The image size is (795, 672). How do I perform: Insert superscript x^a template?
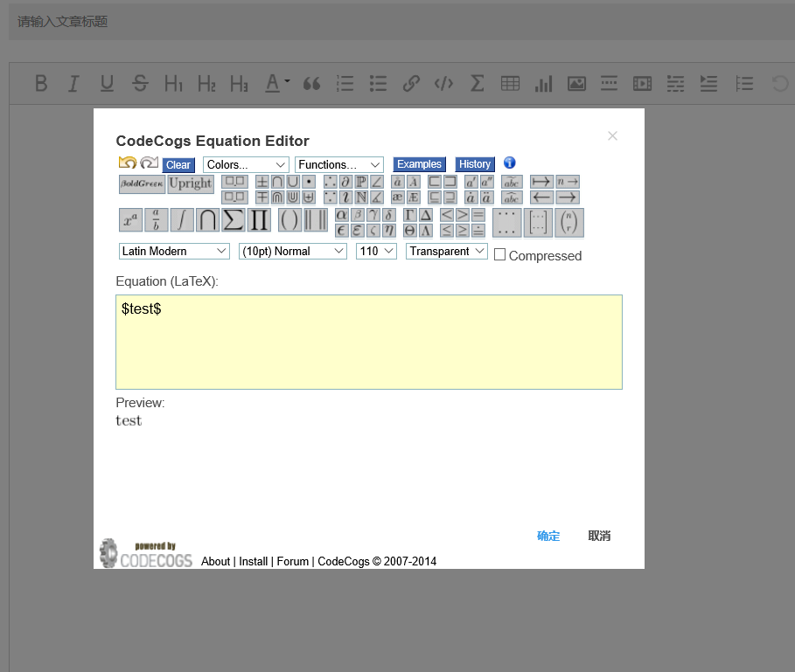coord(131,221)
